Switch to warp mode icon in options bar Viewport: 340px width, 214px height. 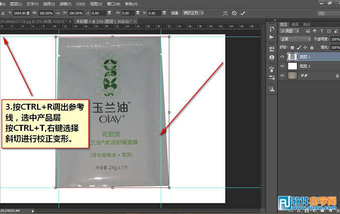[225, 13]
